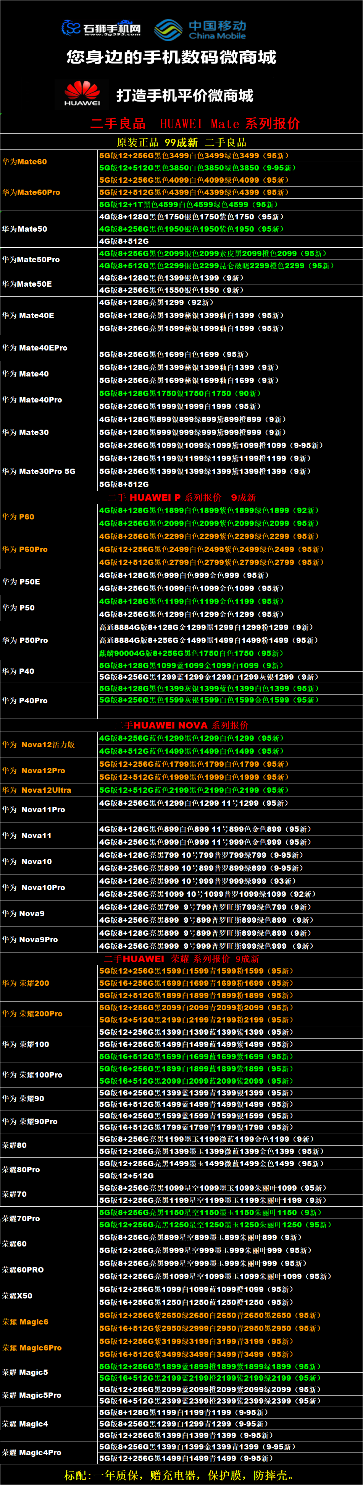Image resolution: width=363 pixels, height=1485 pixels.
Task: Click the Magic4 5G版8+128G黑1199 row
Action: click(230, 1413)
